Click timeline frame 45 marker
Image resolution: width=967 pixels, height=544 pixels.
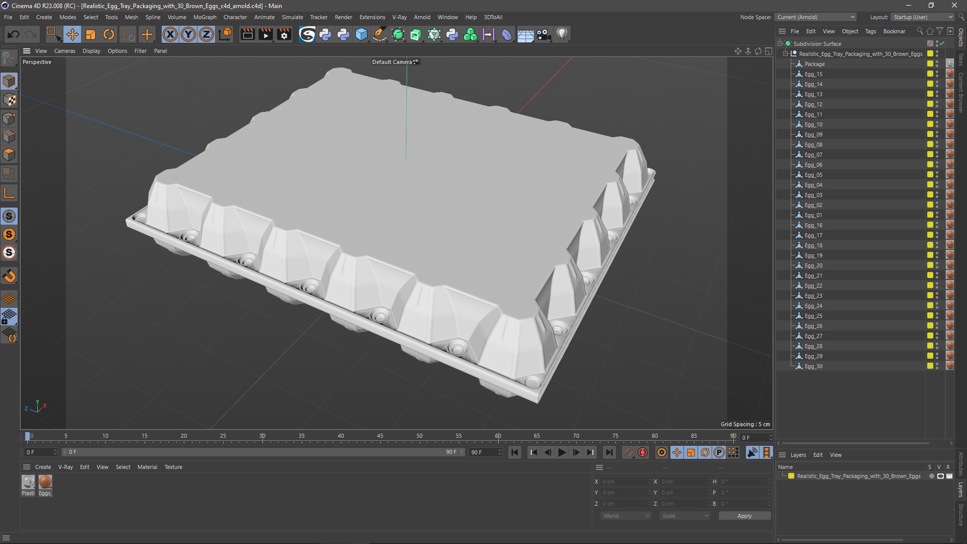tap(380, 436)
